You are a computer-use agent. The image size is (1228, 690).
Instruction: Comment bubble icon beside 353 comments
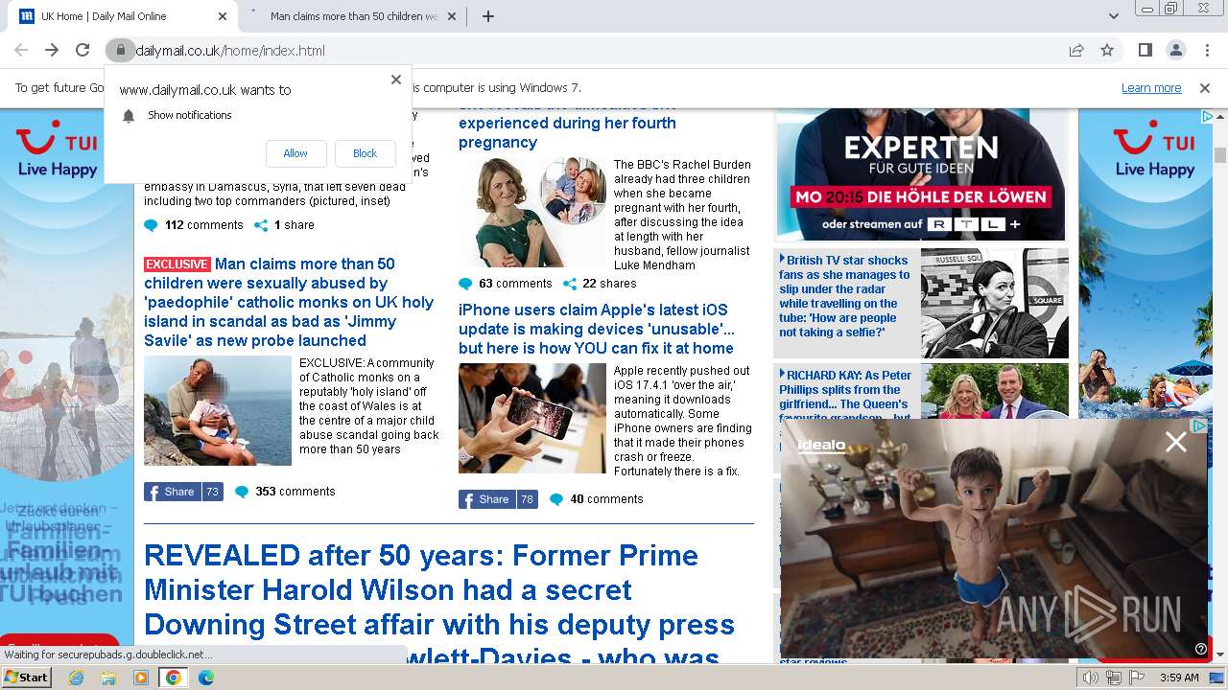(242, 492)
